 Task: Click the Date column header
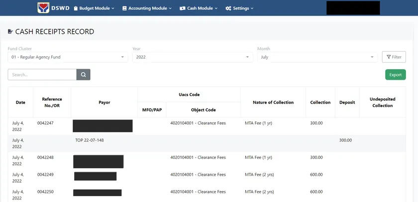point(20,102)
